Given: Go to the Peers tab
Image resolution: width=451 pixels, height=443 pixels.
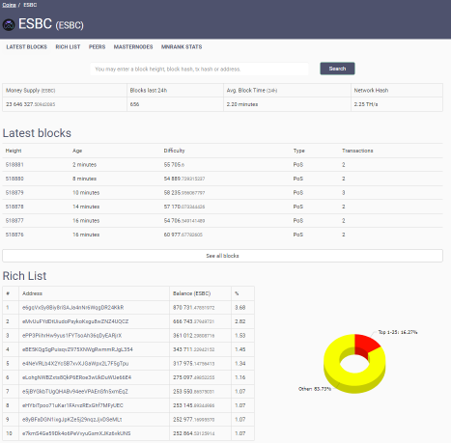Looking at the screenshot, I should tap(98, 47).
